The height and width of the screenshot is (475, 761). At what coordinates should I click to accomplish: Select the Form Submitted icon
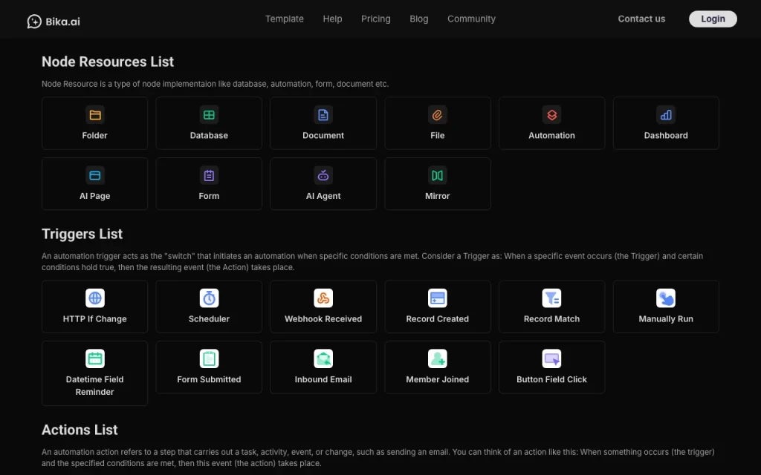tap(209, 358)
